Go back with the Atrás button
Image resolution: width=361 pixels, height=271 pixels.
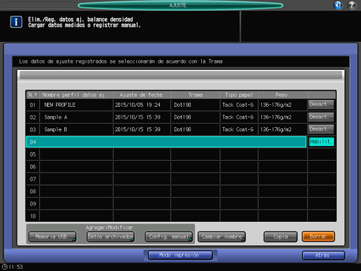[323, 256]
